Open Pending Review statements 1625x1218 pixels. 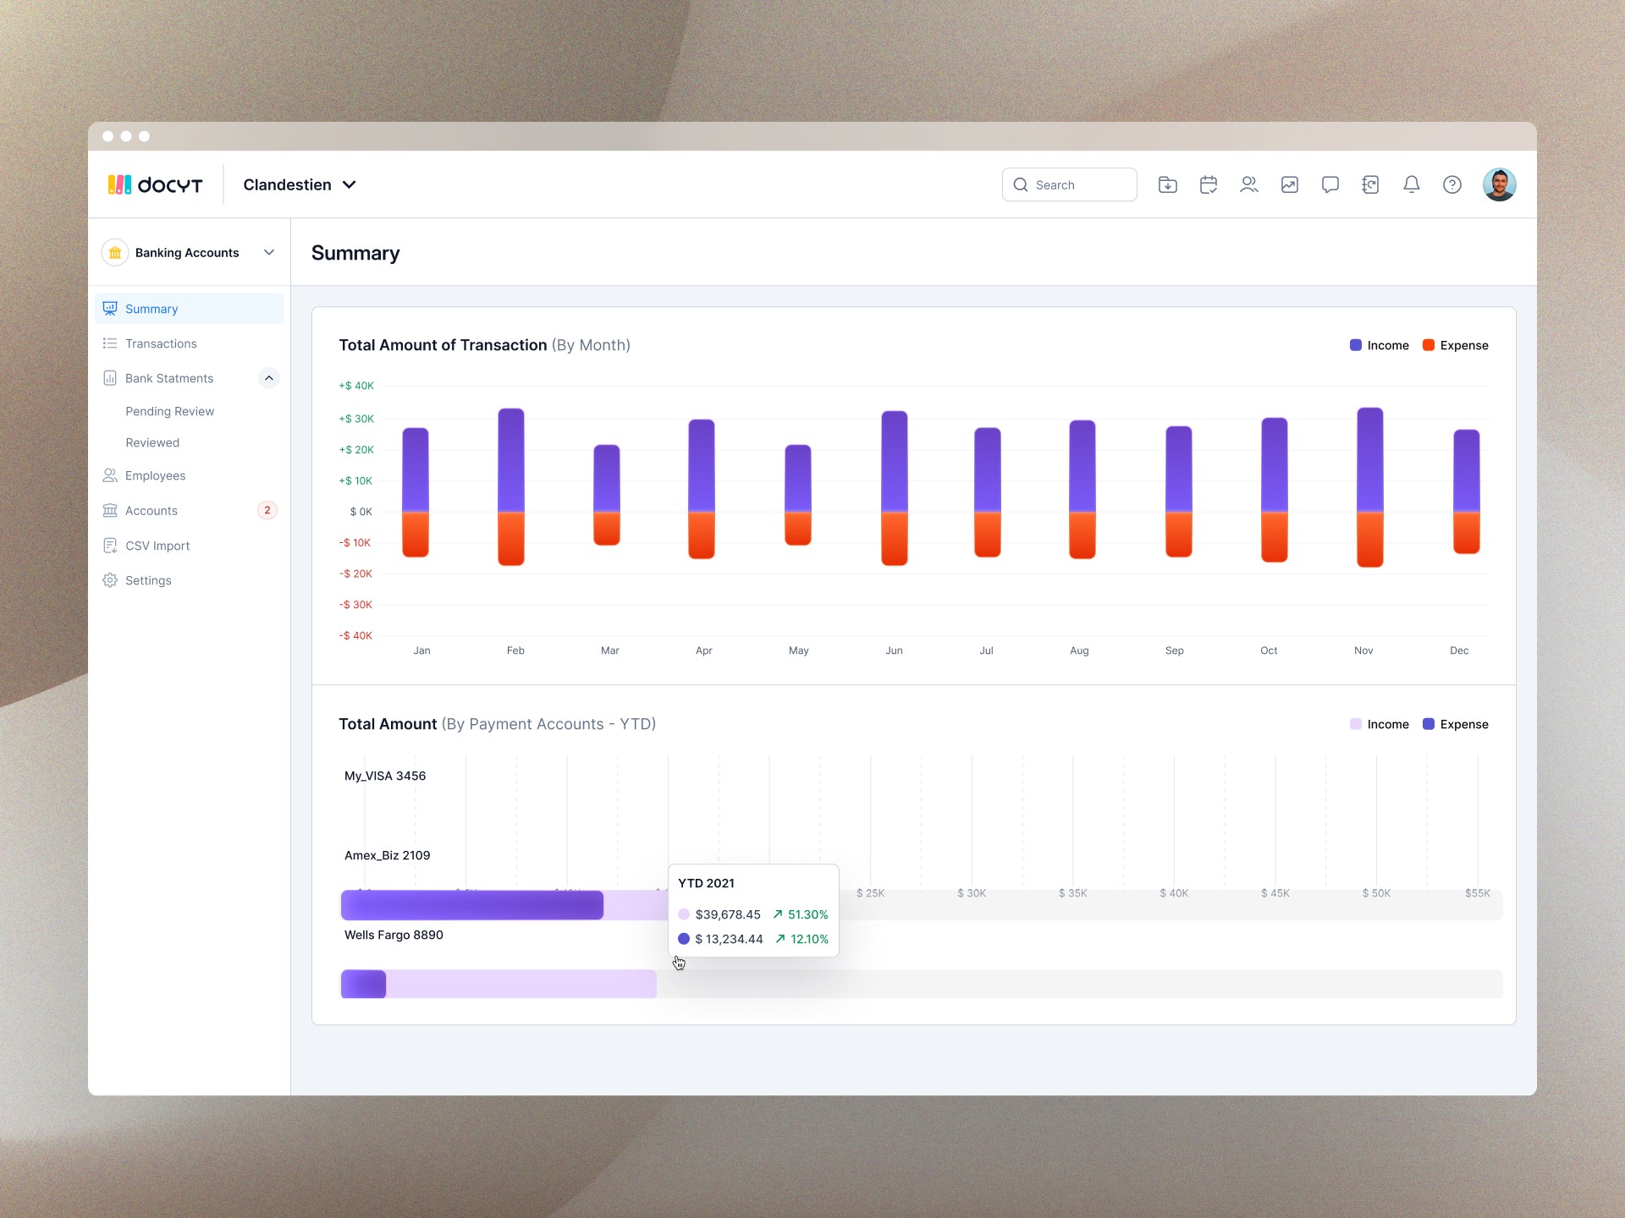(169, 411)
